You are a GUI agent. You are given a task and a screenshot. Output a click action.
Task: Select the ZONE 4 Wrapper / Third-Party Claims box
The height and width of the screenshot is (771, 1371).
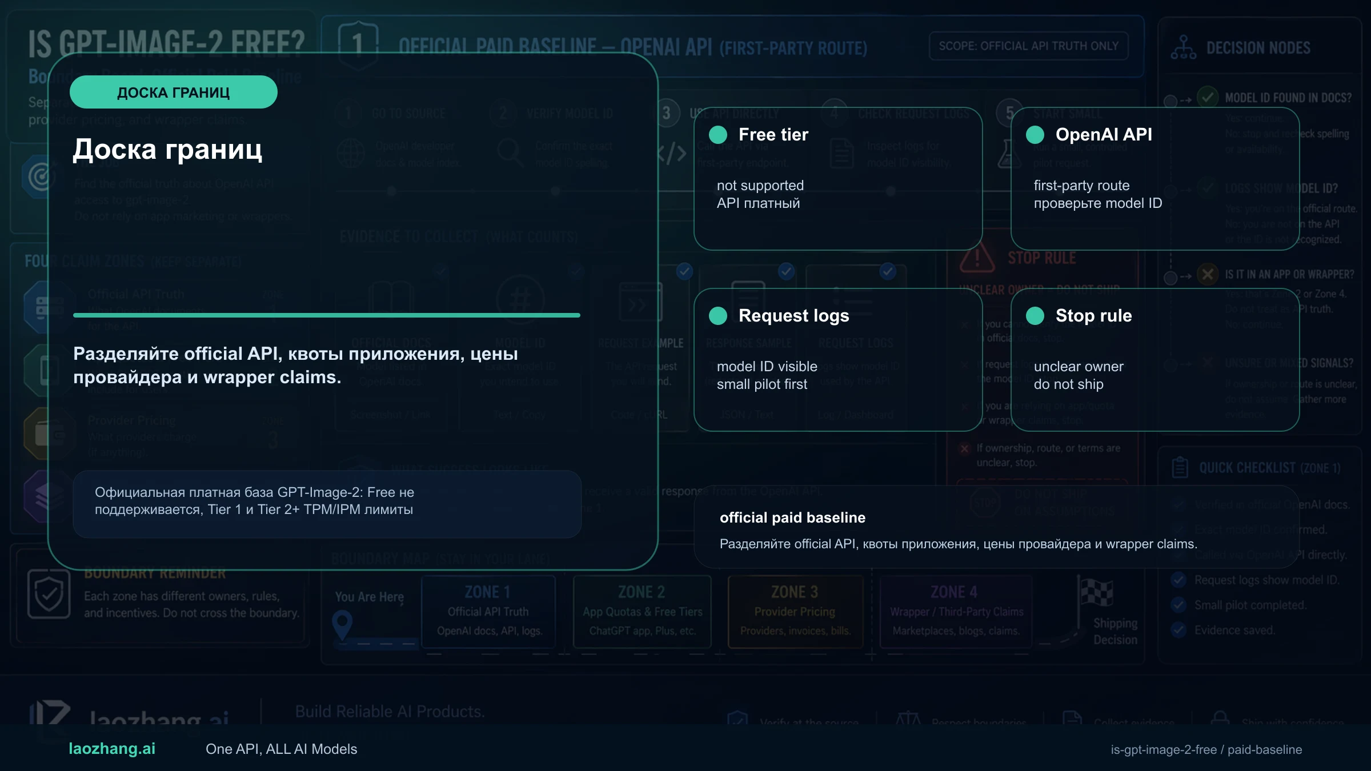tap(956, 612)
